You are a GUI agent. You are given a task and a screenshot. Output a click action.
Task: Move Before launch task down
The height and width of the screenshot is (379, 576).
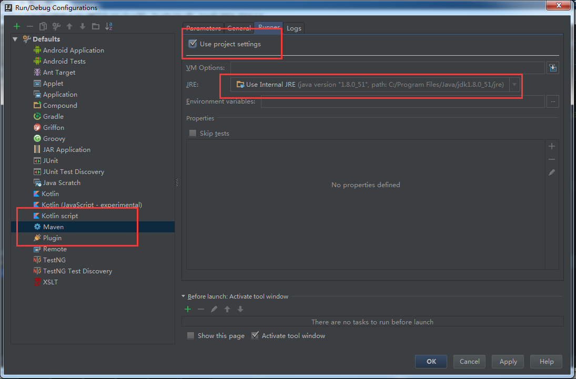tap(240, 309)
